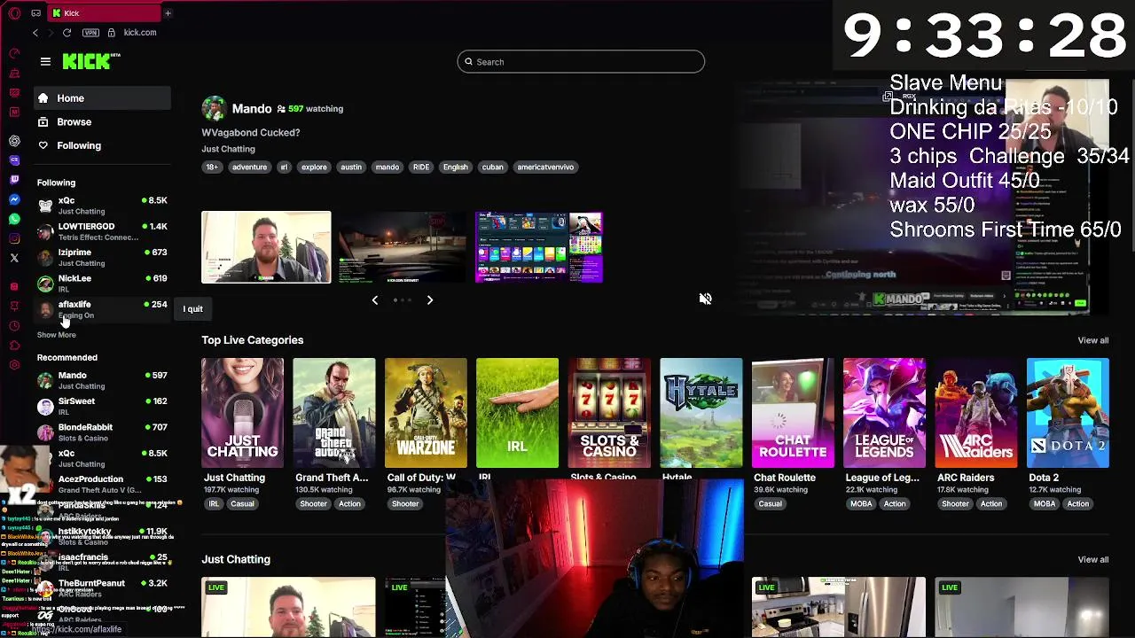
Task: Select the cuban tag
Action: click(492, 167)
